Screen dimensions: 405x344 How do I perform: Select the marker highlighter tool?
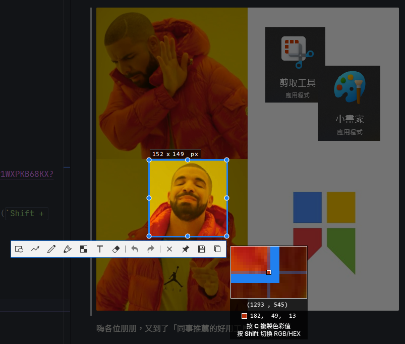pyautogui.click(x=68, y=249)
